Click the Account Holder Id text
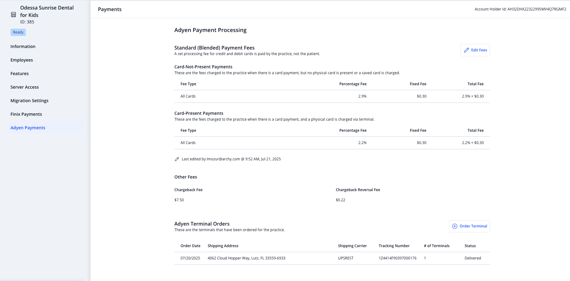Screen dimensions: 570x281 point(520,9)
